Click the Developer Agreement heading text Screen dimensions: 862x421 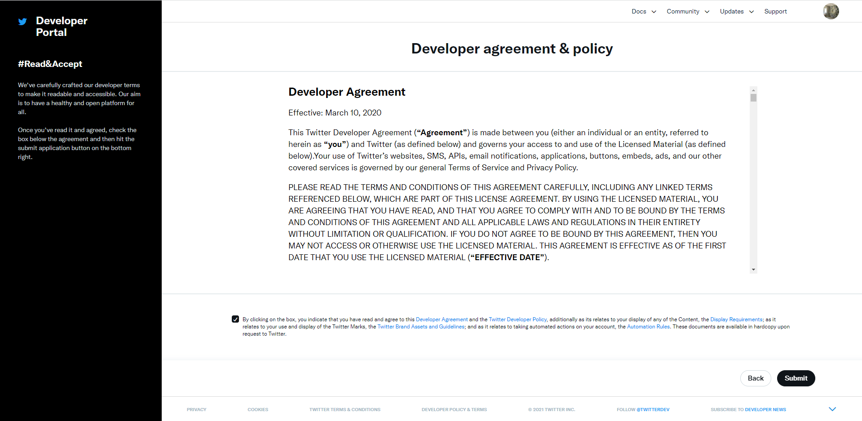[347, 92]
